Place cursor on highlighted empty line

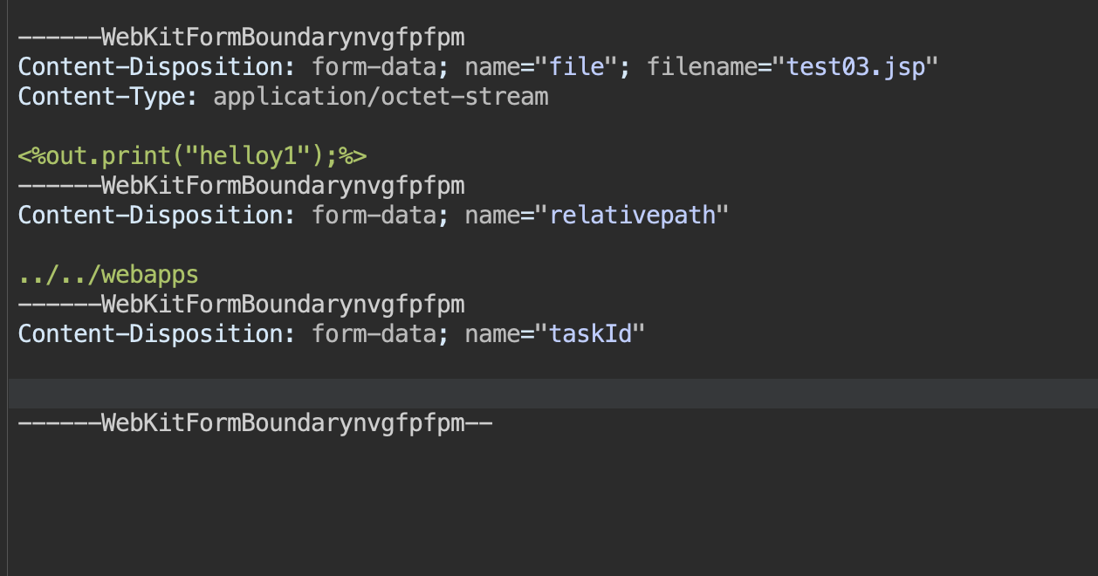click(349, 394)
